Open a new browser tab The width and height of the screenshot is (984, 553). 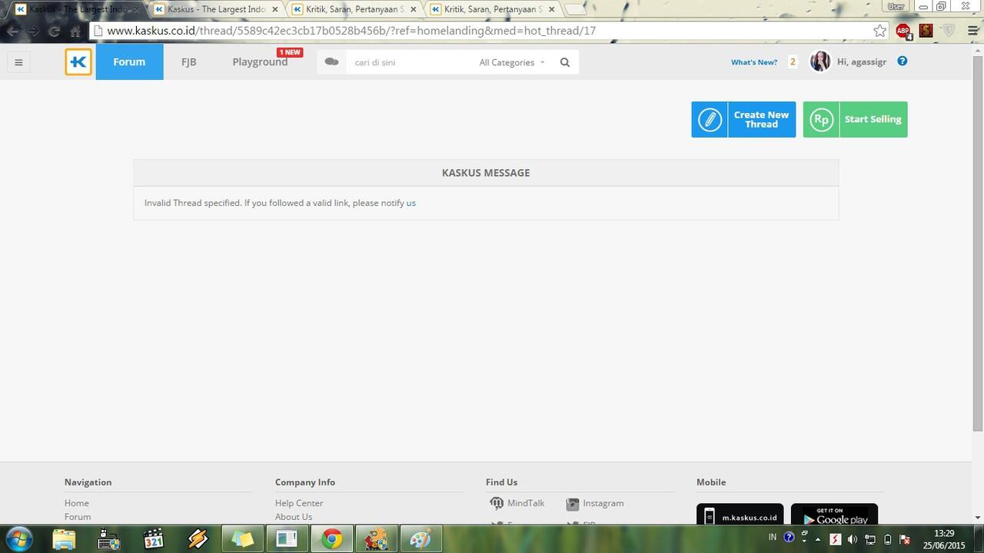point(575,9)
